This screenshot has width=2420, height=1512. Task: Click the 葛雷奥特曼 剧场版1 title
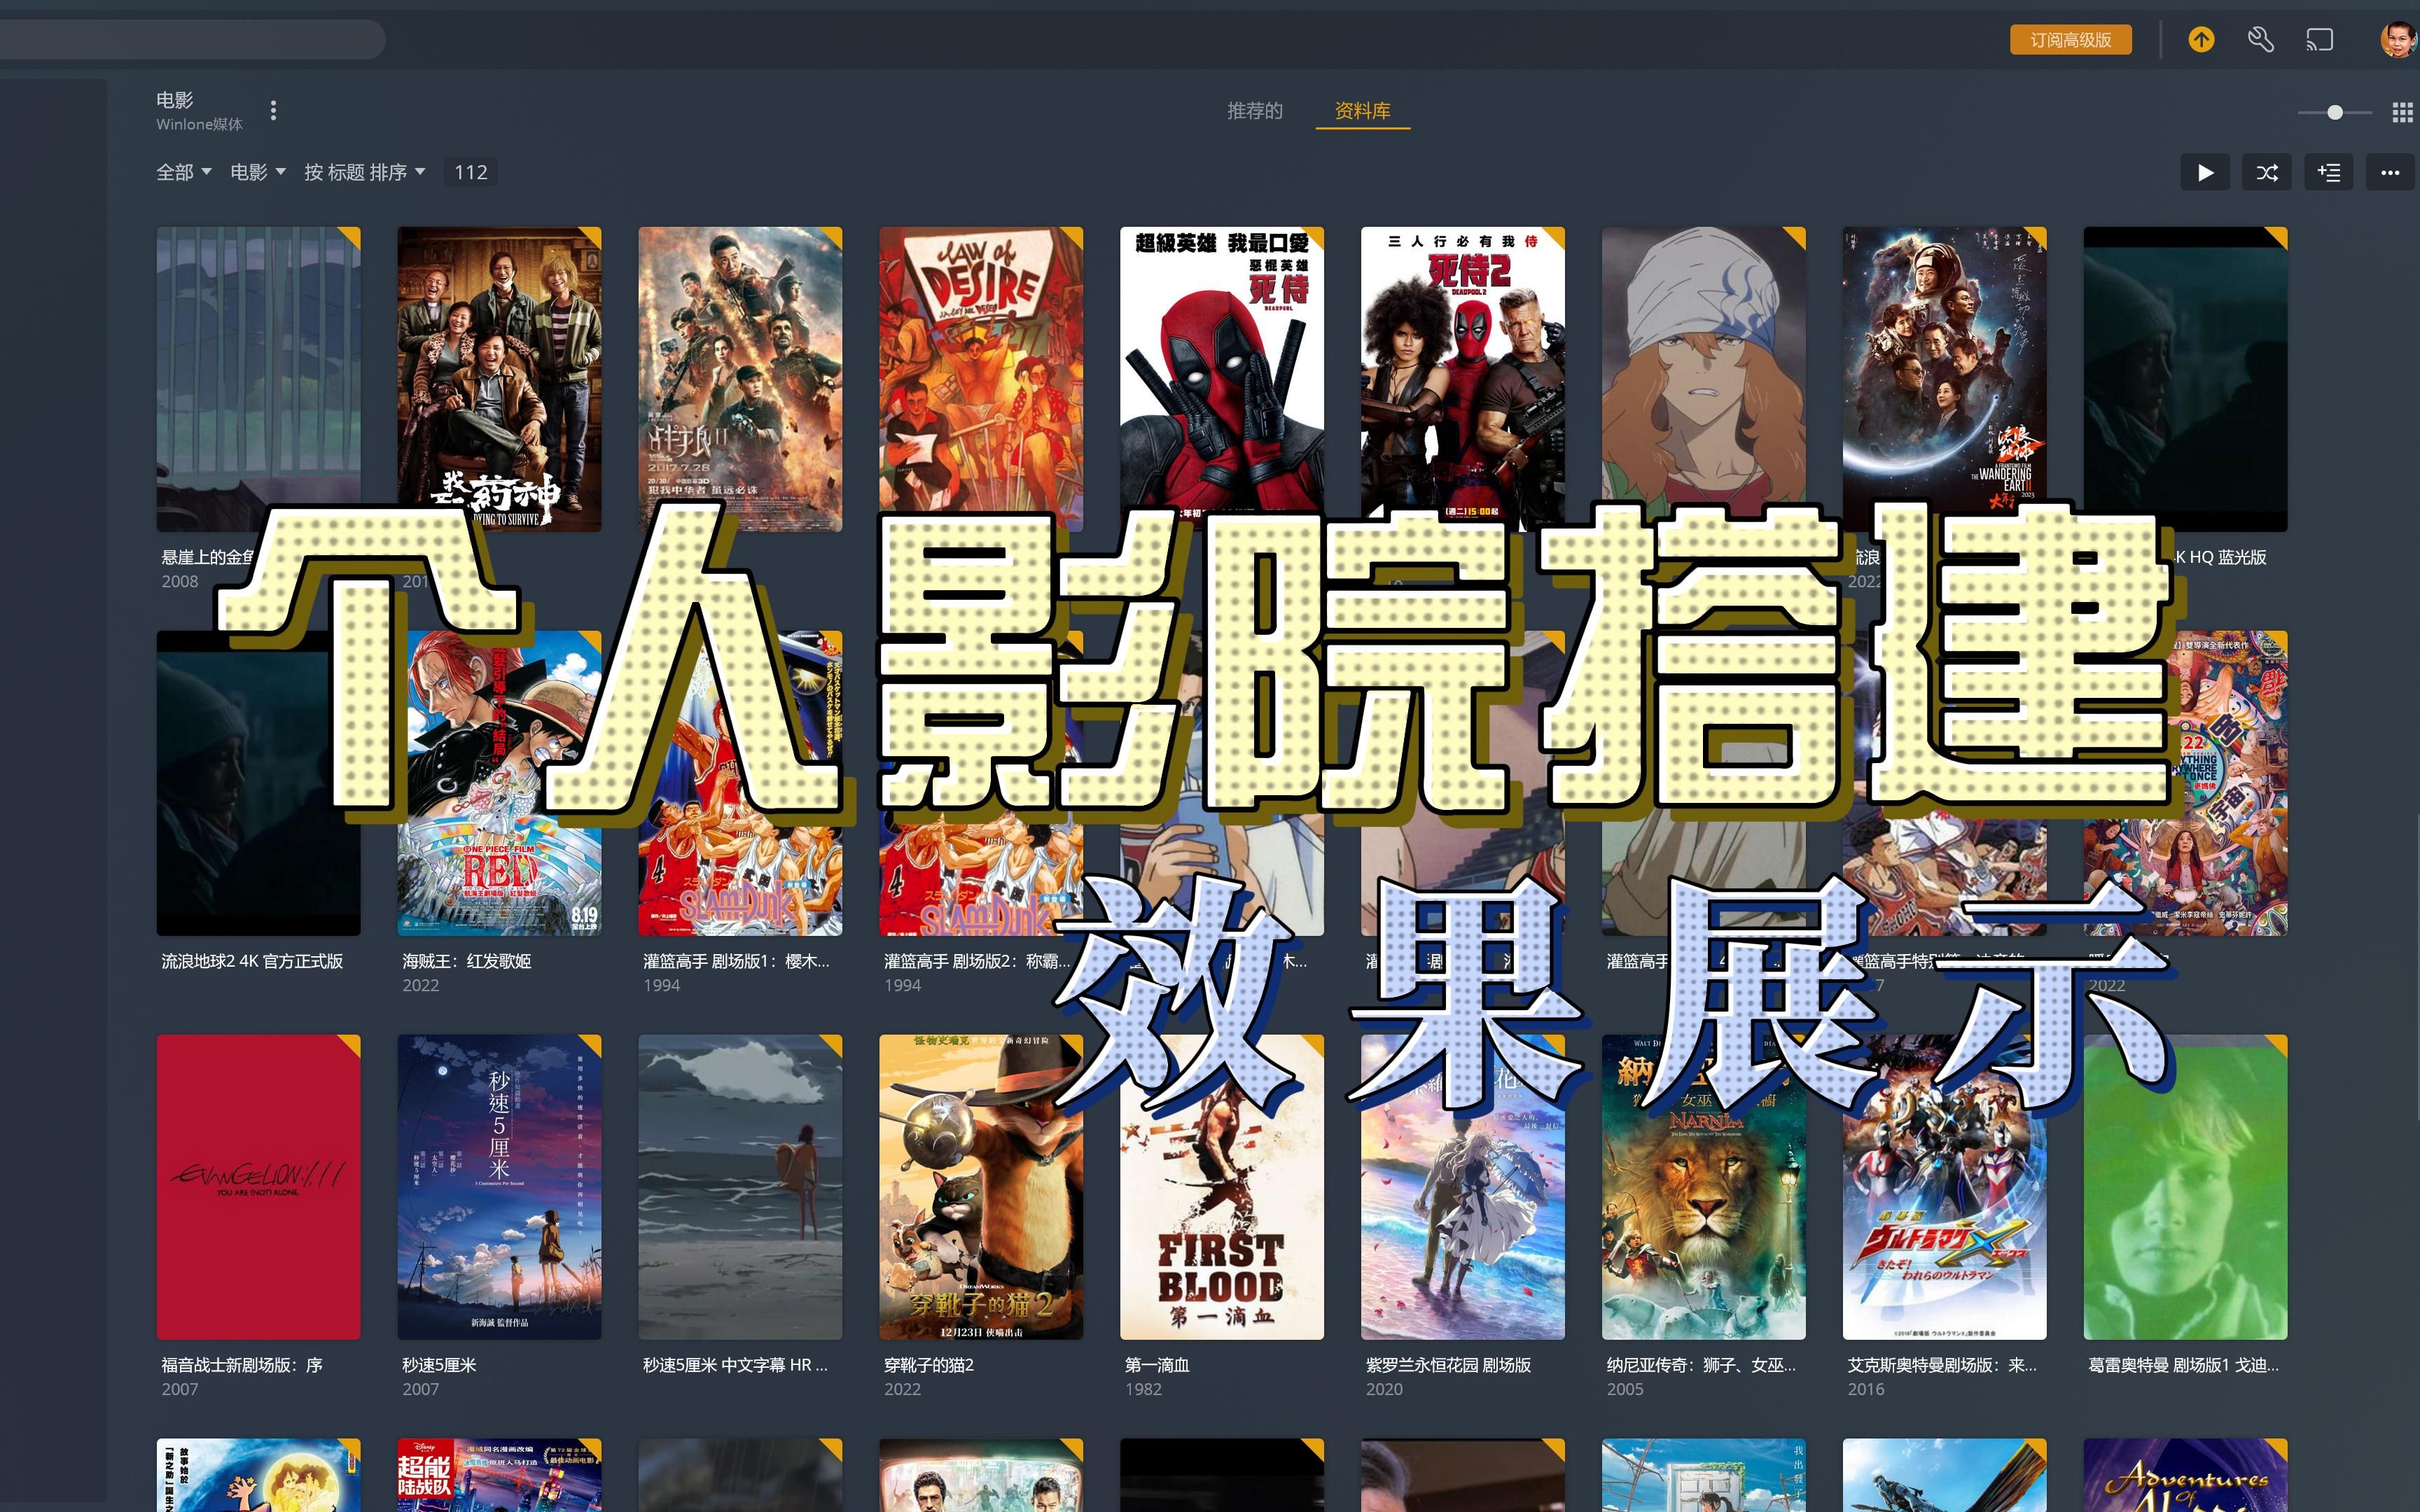click(2184, 1365)
